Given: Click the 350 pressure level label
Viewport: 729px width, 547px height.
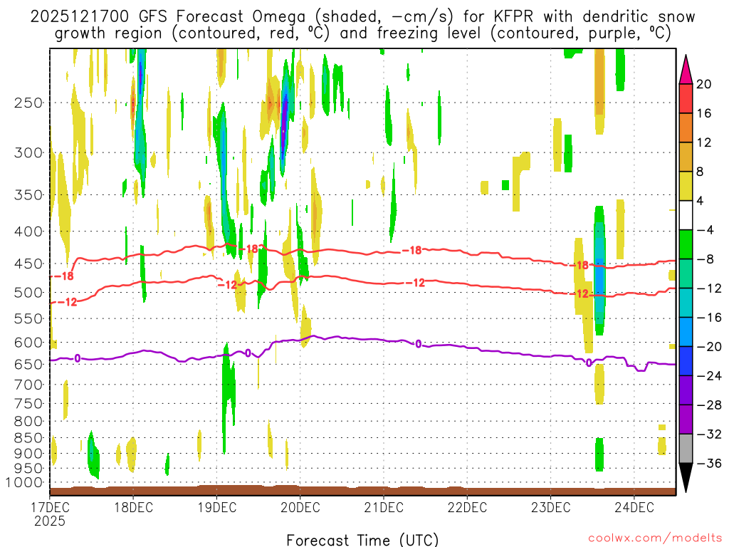Looking at the screenshot, I should [28, 195].
